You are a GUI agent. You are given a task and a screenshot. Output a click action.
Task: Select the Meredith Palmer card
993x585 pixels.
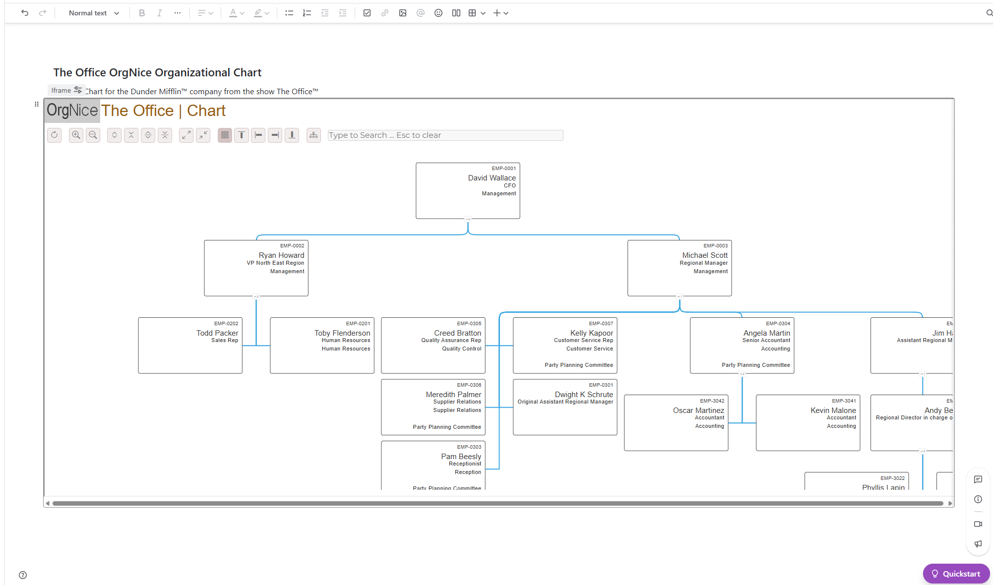[434, 407]
